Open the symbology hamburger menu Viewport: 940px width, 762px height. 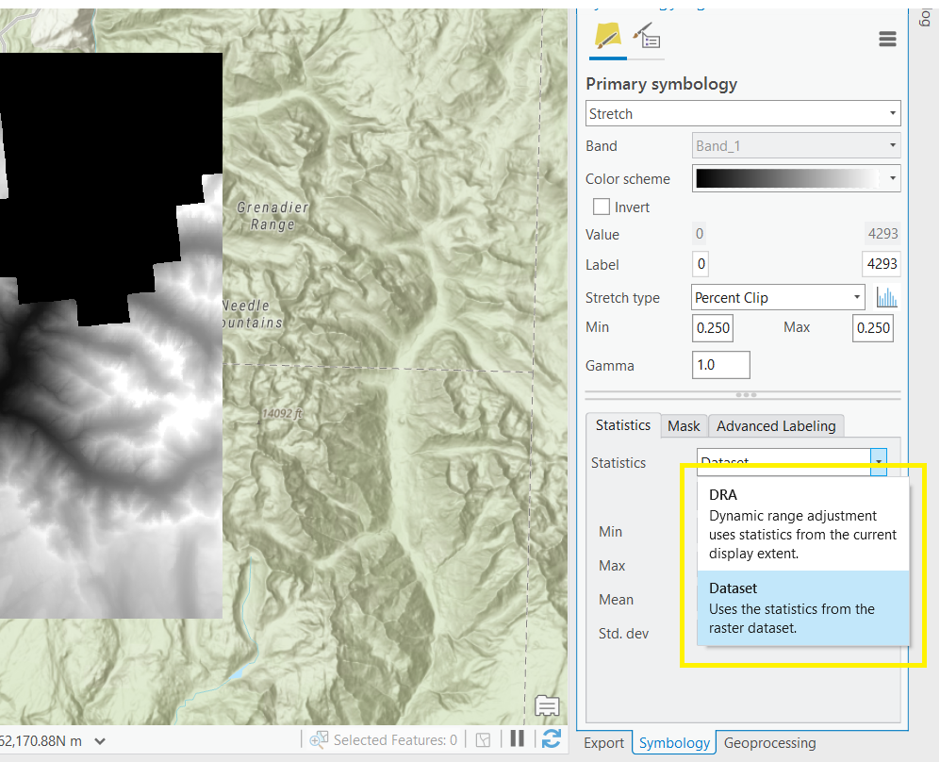[886, 39]
